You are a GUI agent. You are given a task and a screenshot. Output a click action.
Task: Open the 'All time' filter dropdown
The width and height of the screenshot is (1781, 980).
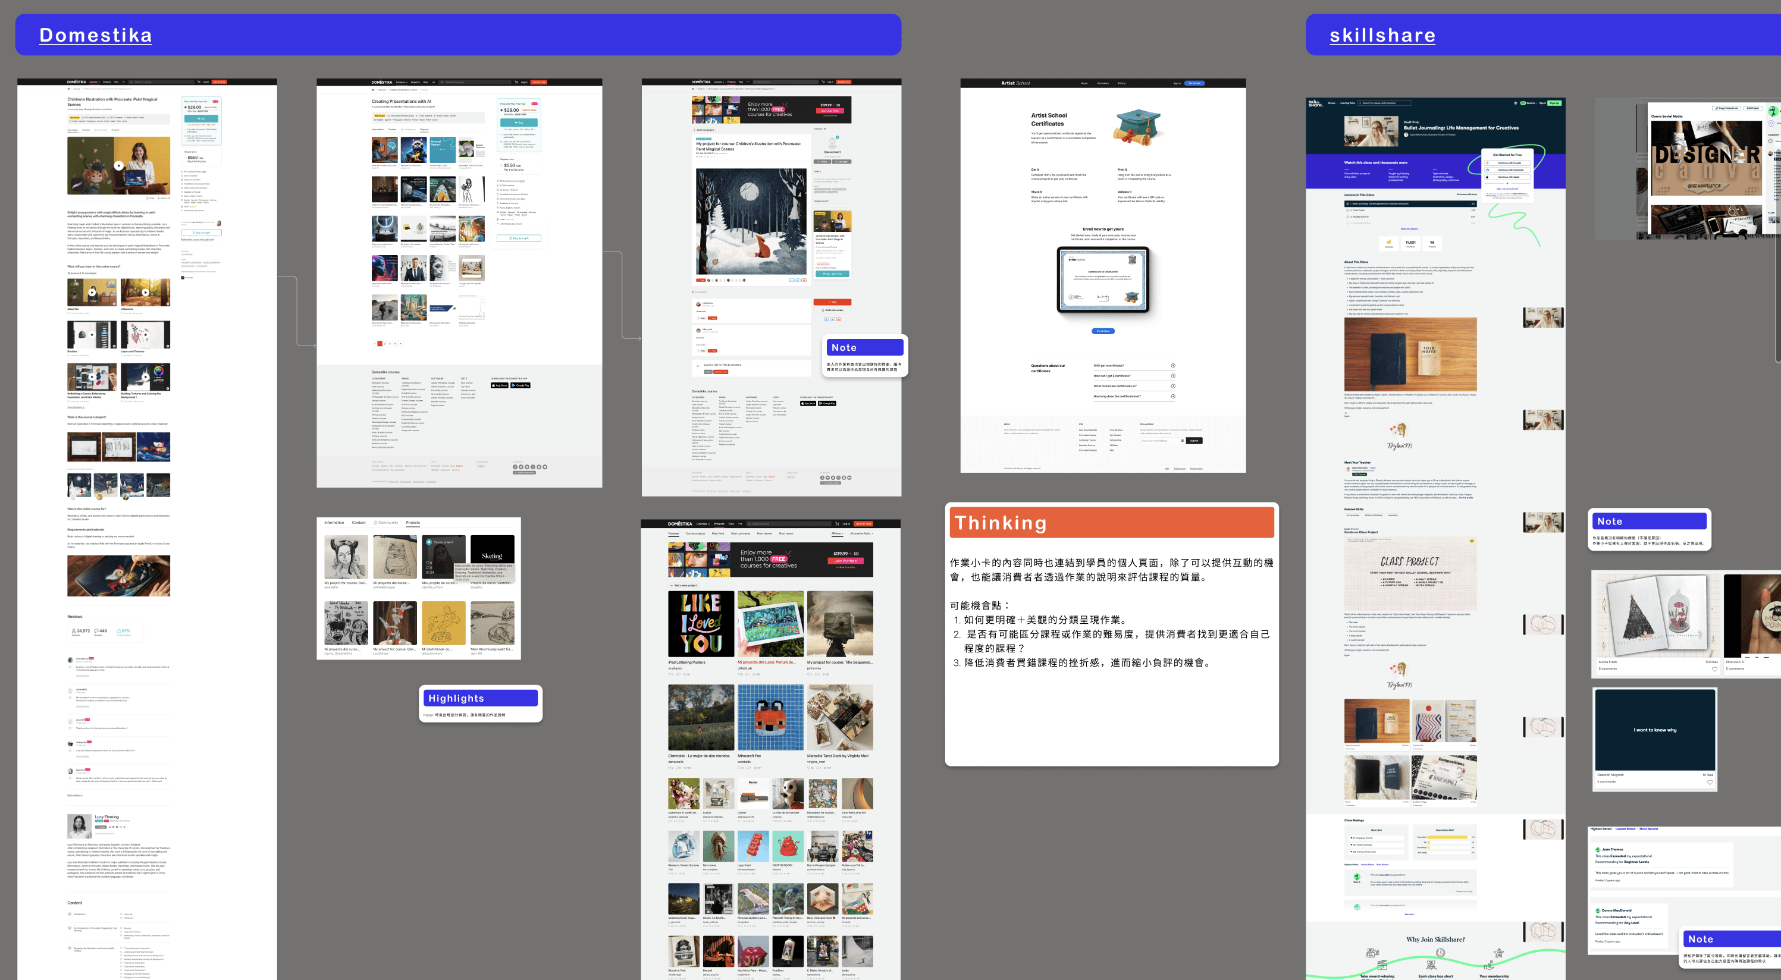pos(838,533)
